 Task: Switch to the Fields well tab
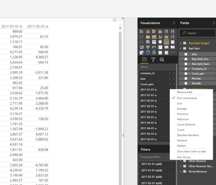pyautogui.click(x=144, y=60)
